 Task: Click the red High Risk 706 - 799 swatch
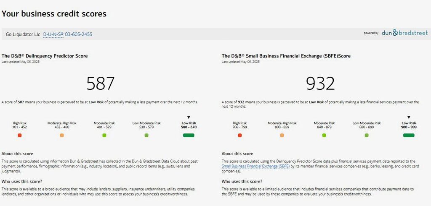pyautogui.click(x=239, y=136)
